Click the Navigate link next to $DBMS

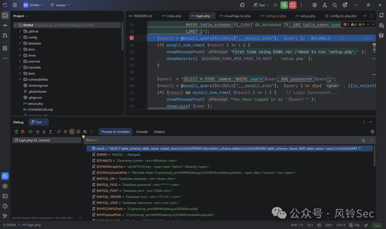click(x=134, y=154)
